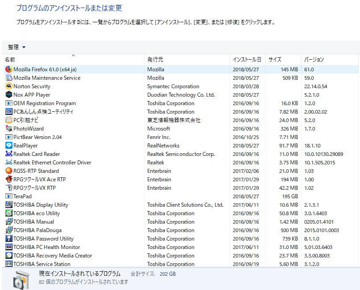Sort list by 発行元 column header
The width and height of the screenshot is (360, 290).
pos(155,60)
